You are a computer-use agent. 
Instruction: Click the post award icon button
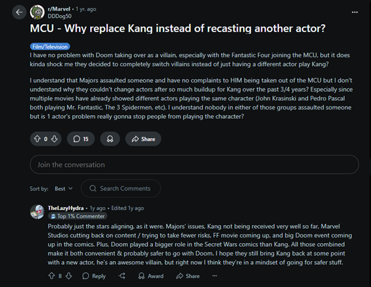click(110, 139)
